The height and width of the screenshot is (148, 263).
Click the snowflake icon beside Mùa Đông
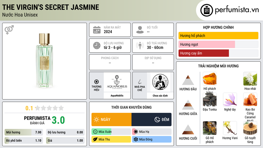[136, 139]
